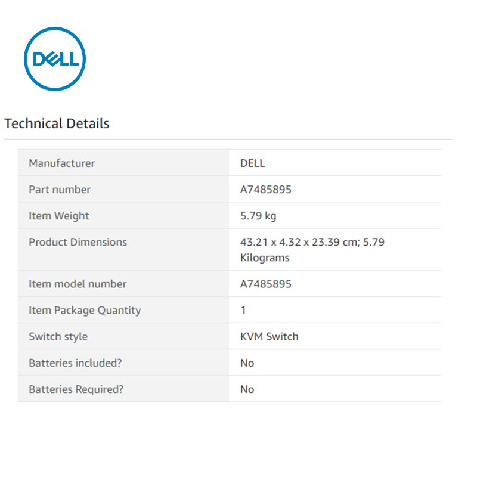Click the KVM Switch value
The height and width of the screenshot is (477, 477).
269,336
